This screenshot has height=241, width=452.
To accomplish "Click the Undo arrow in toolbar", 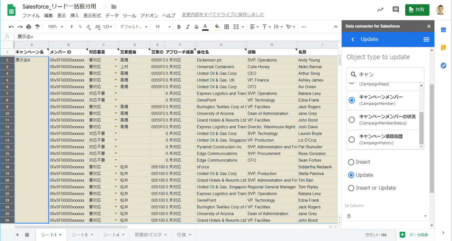I will click(11, 27).
